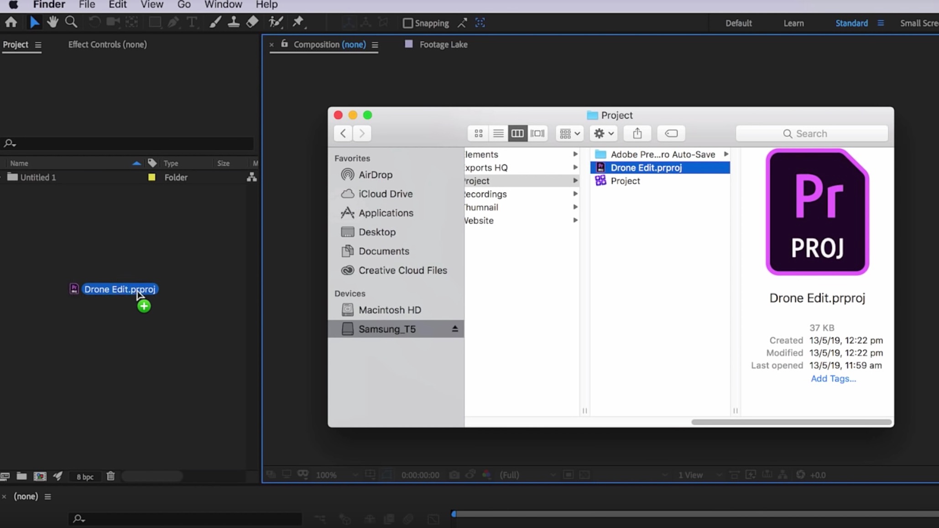Image resolution: width=939 pixels, height=528 pixels.
Task: Click the Home icon in After Effects toolbar
Action: coord(11,22)
